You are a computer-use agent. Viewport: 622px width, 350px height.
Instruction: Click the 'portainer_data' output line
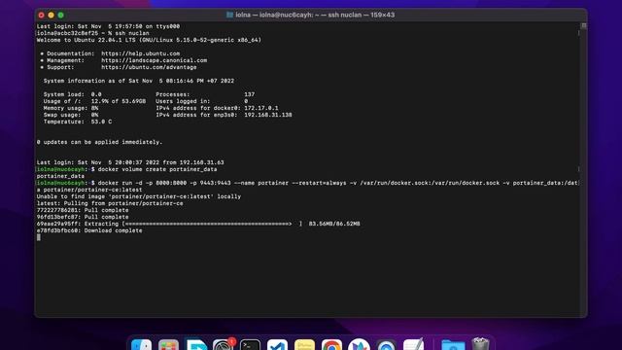coord(60,176)
